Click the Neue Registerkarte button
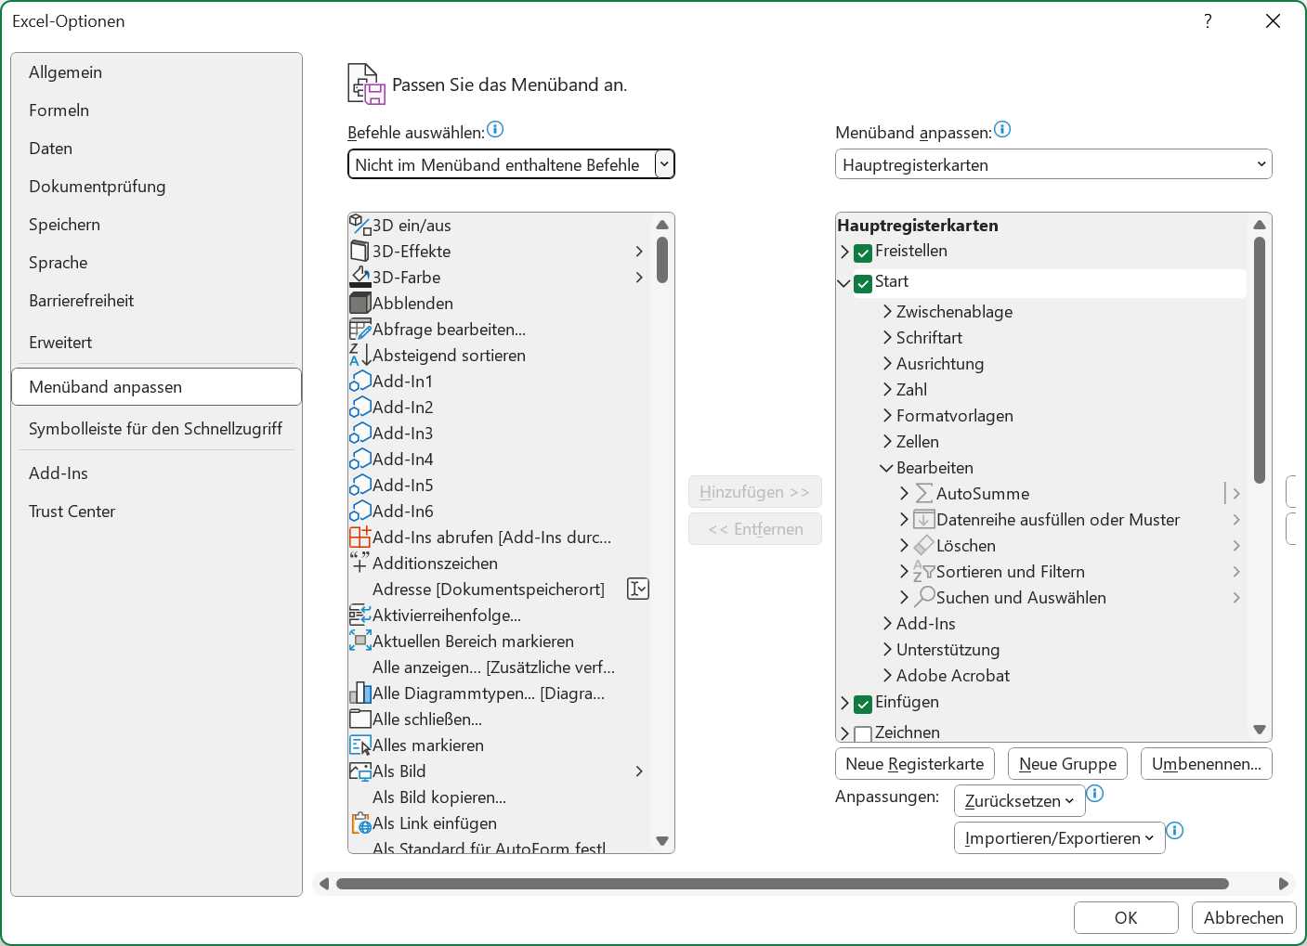Viewport: 1307px width, 946px height. pyautogui.click(x=914, y=763)
